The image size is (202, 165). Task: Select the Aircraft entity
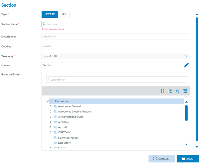pos(62,127)
